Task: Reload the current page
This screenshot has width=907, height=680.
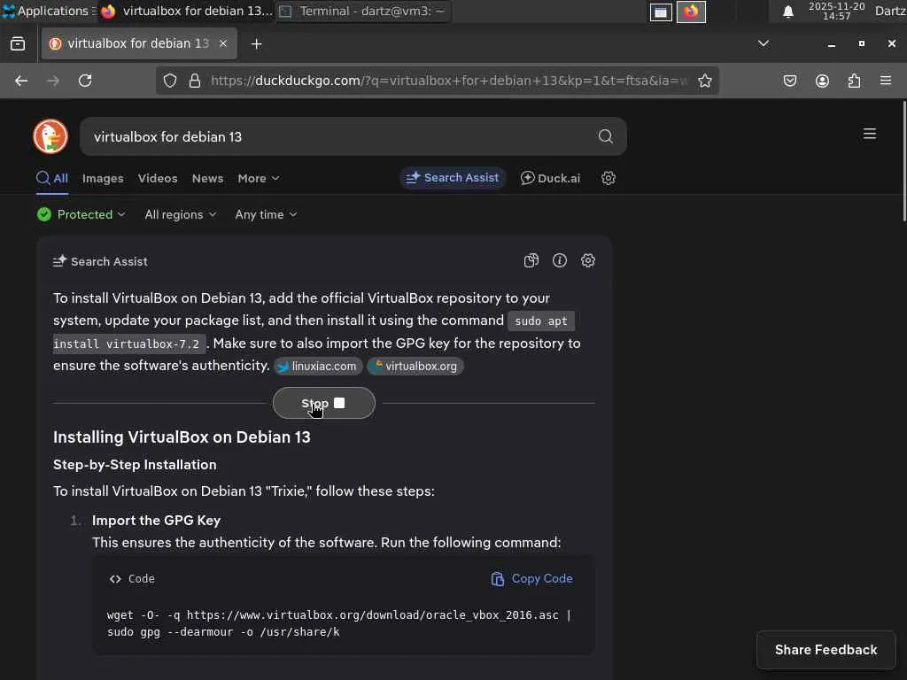Action: tap(85, 81)
